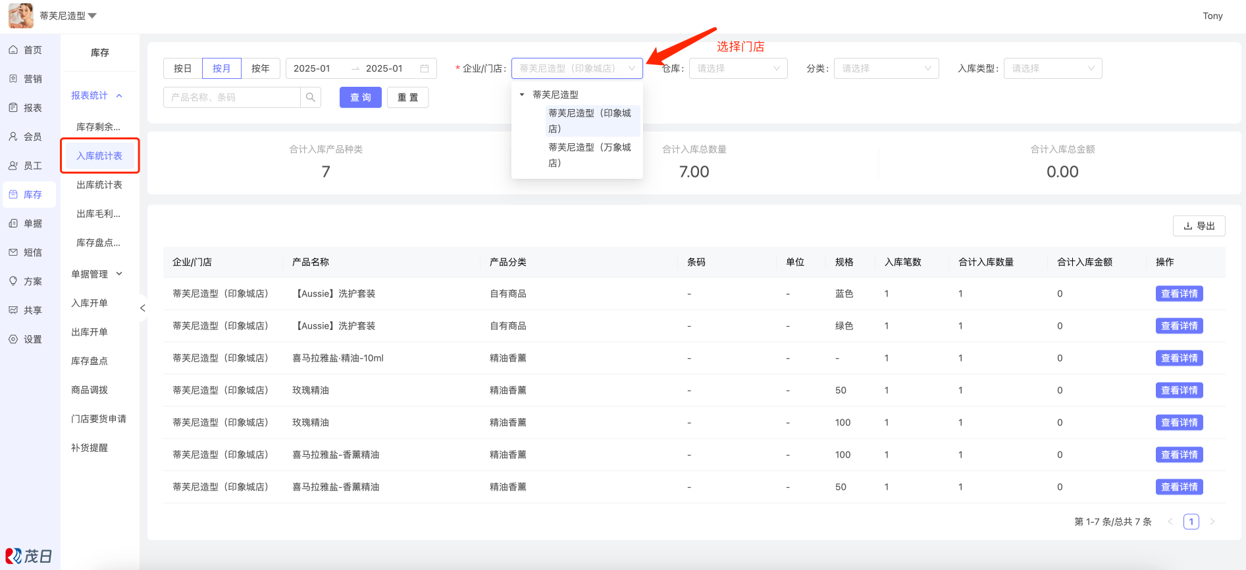
Task: Open the 仓库 warehouse dropdown
Action: pos(738,68)
